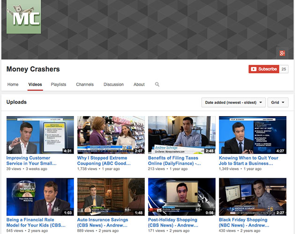Play the Improving Customer Service video thumbnail
Viewport: 295px width, 234px height.
(x=40, y=135)
